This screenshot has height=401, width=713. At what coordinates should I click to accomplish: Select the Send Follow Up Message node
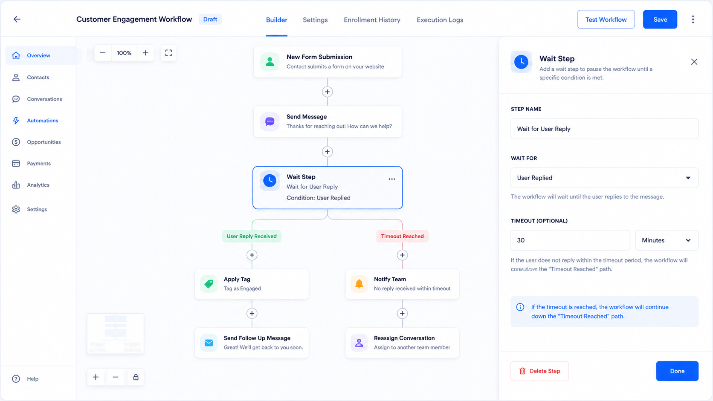click(x=252, y=343)
